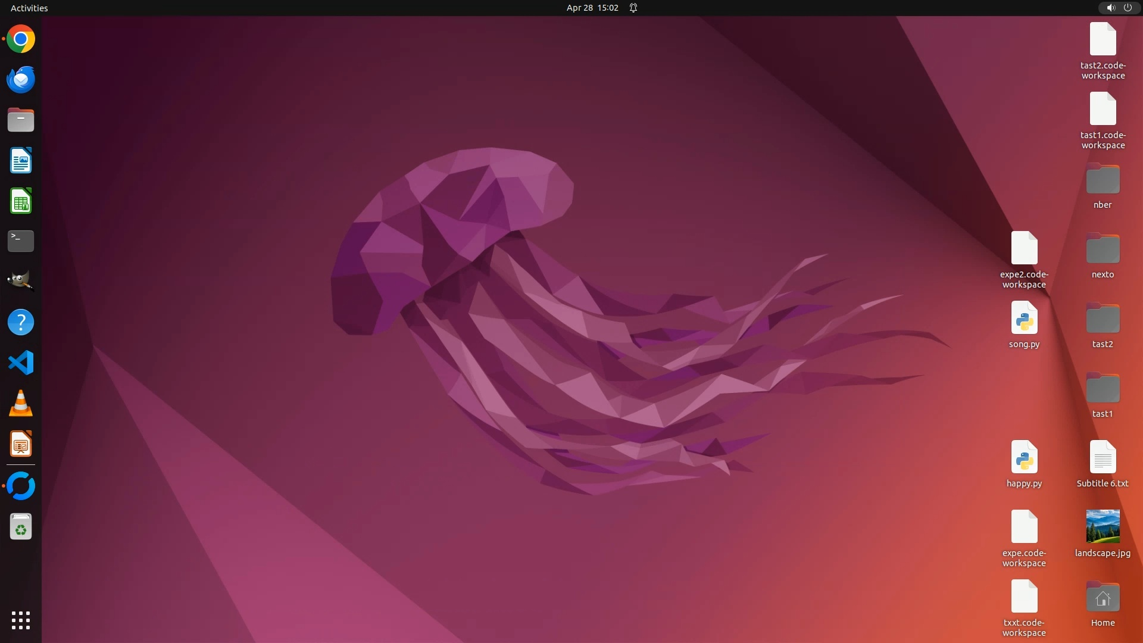Show Applications grid button
This screenshot has height=643, width=1143.
21,620
